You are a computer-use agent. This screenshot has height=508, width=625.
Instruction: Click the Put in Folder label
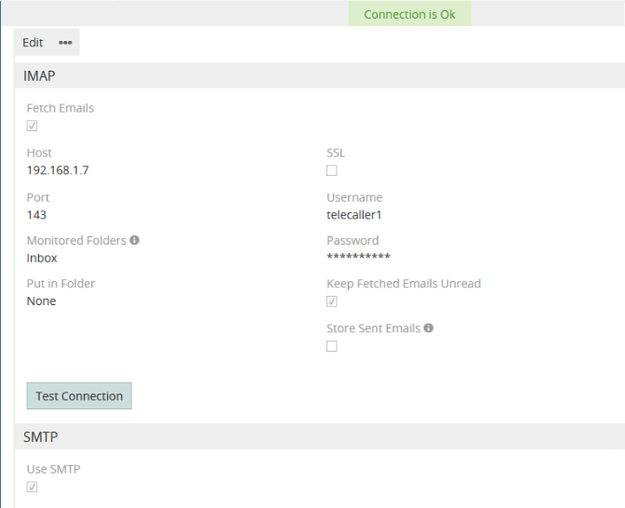coord(60,284)
